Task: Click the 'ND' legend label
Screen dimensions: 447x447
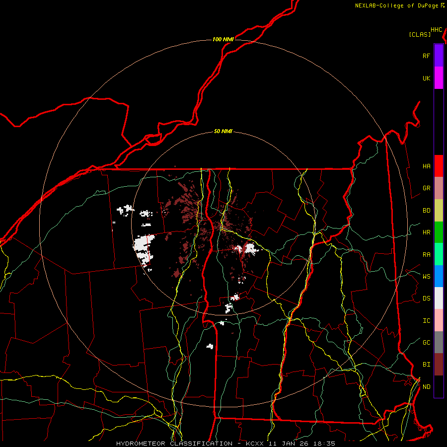Action: pyautogui.click(x=426, y=387)
